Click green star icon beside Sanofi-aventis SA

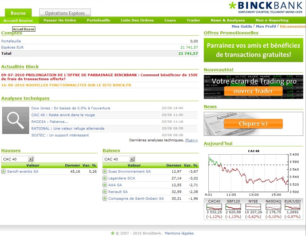click(x=3, y=171)
